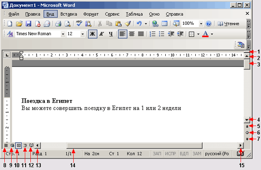The width and height of the screenshot is (261, 170).
Task: Expand the Times New Roman font dropdown
Action: tap(63, 34)
